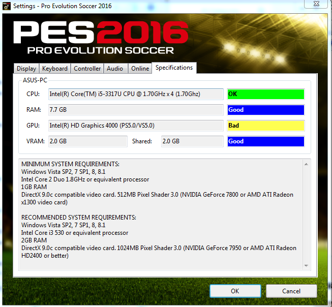This screenshot has width=332, height=307.
Task: Open the Keyboard tab
Action: (x=55, y=69)
